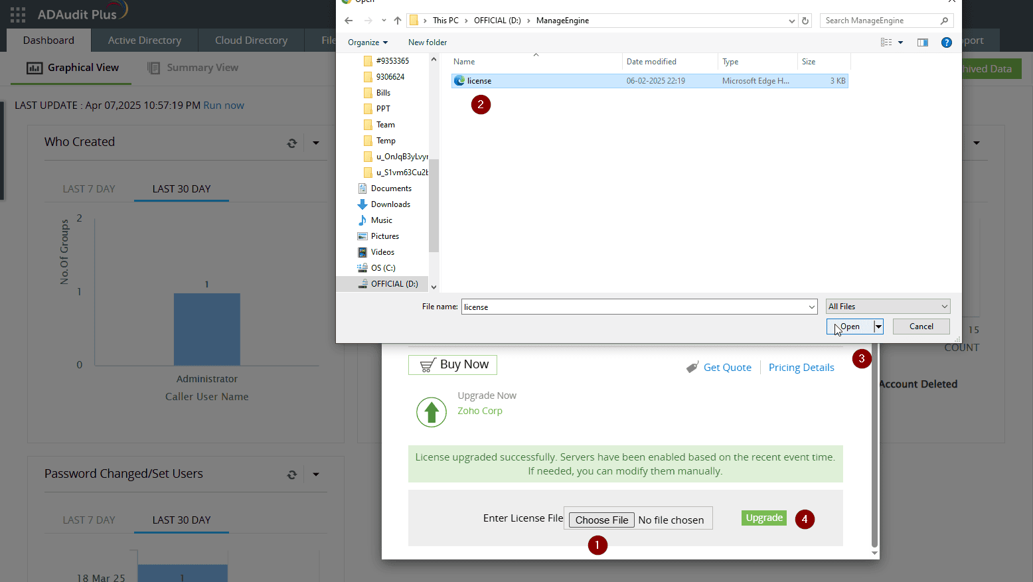
Task: Select LAST 7 DAY in Who Created
Action: (x=89, y=189)
